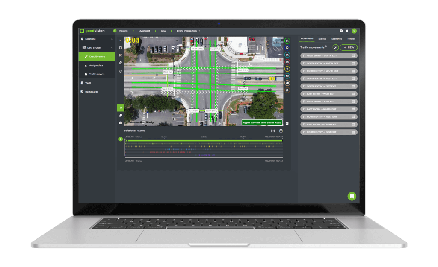Open the Traffic exports page
The image size is (438, 267).
tap(97, 74)
